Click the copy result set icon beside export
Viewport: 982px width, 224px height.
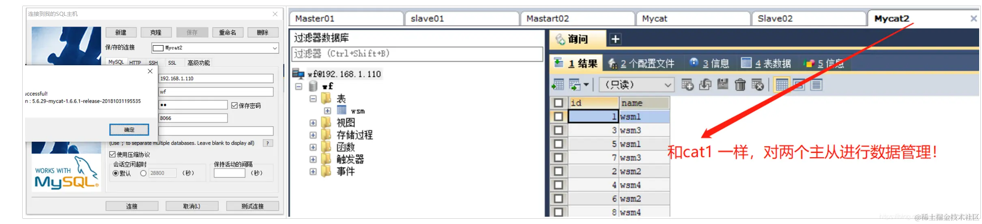[x=575, y=85]
